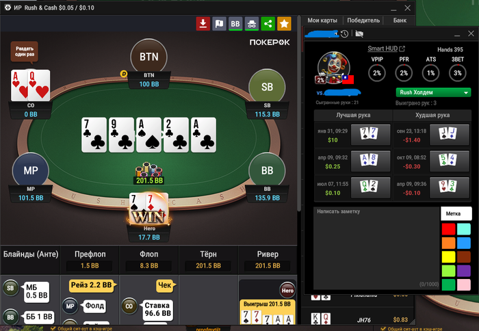Screen dimensions: 479x331
Task: Switch to the Победитель tab
Action: (x=363, y=21)
